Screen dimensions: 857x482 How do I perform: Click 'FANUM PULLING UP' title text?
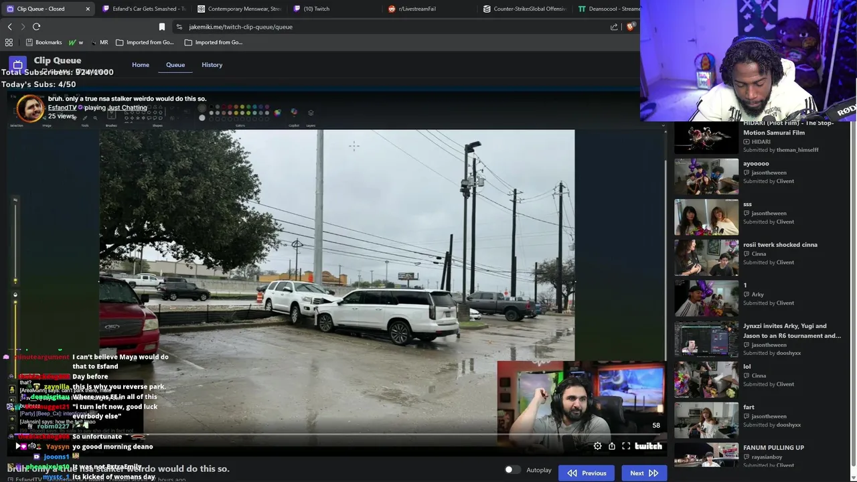click(x=773, y=447)
